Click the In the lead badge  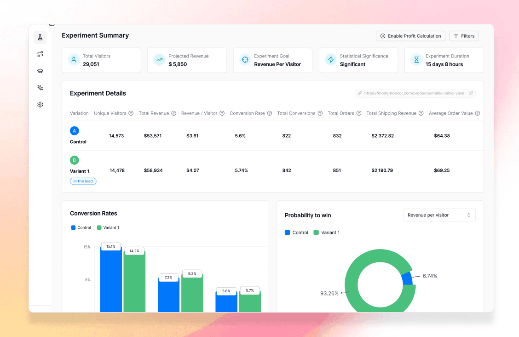point(83,181)
